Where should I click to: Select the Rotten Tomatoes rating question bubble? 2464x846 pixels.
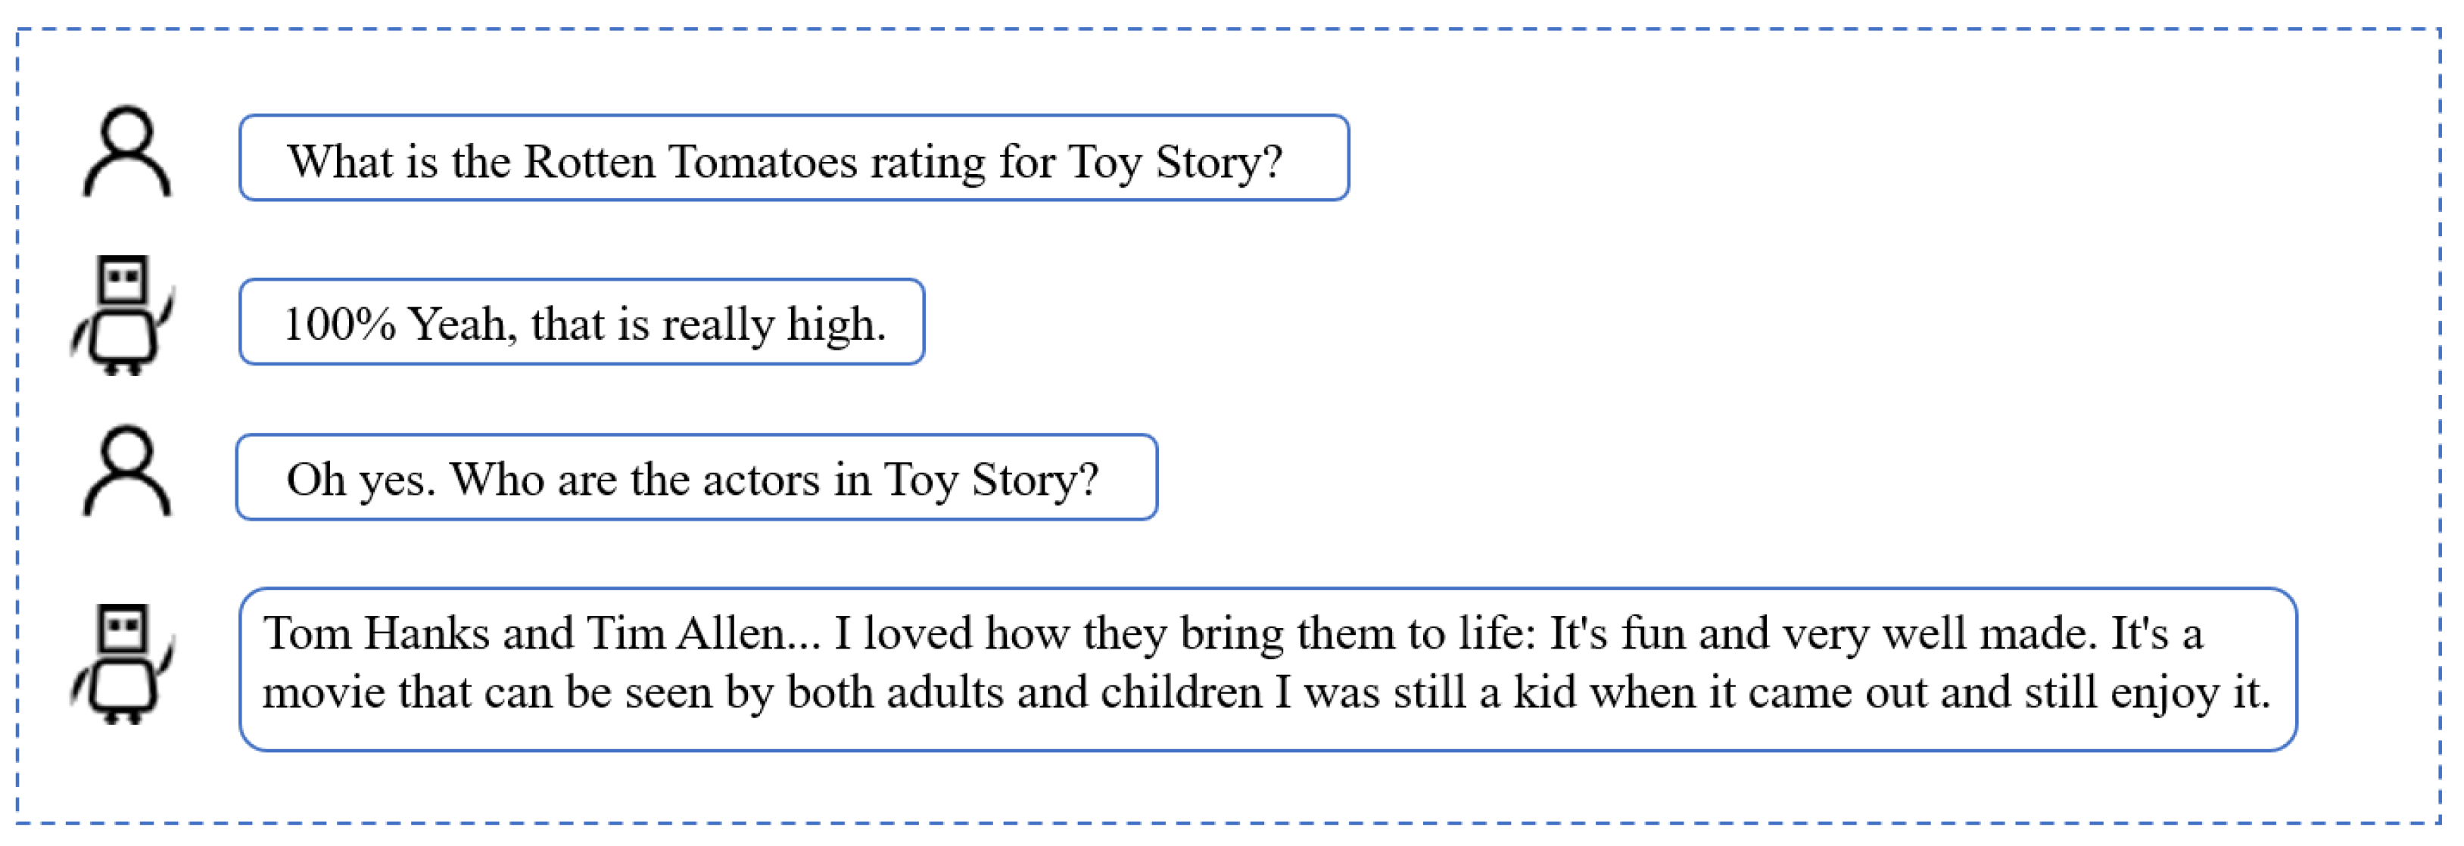pyautogui.click(x=793, y=159)
